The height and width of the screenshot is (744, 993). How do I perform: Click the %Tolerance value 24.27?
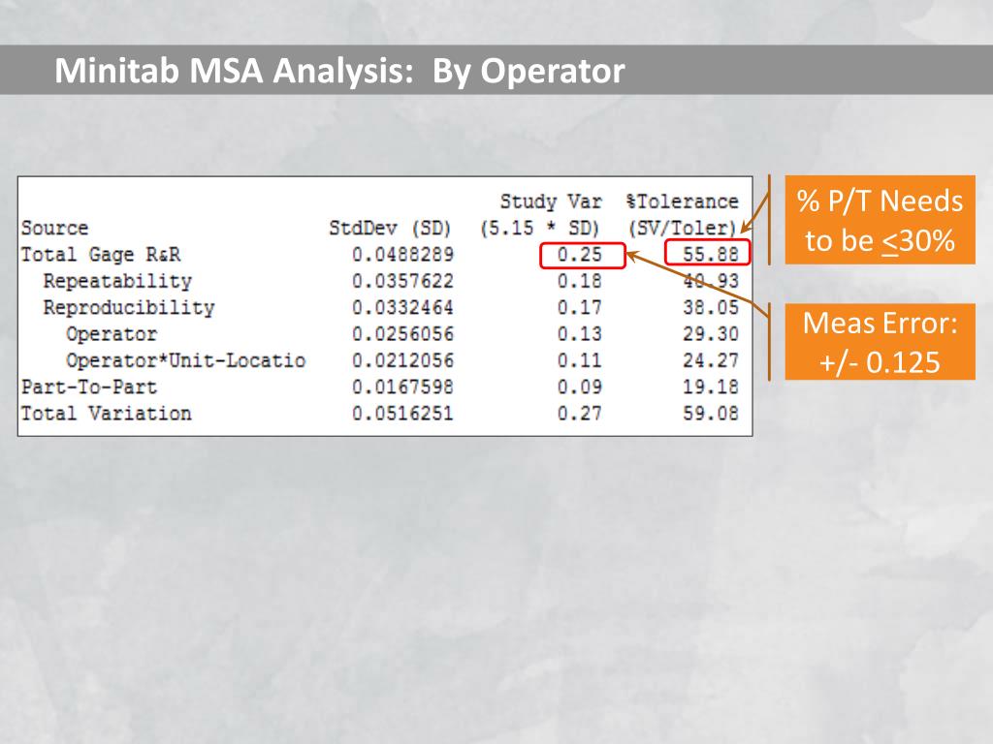711,360
